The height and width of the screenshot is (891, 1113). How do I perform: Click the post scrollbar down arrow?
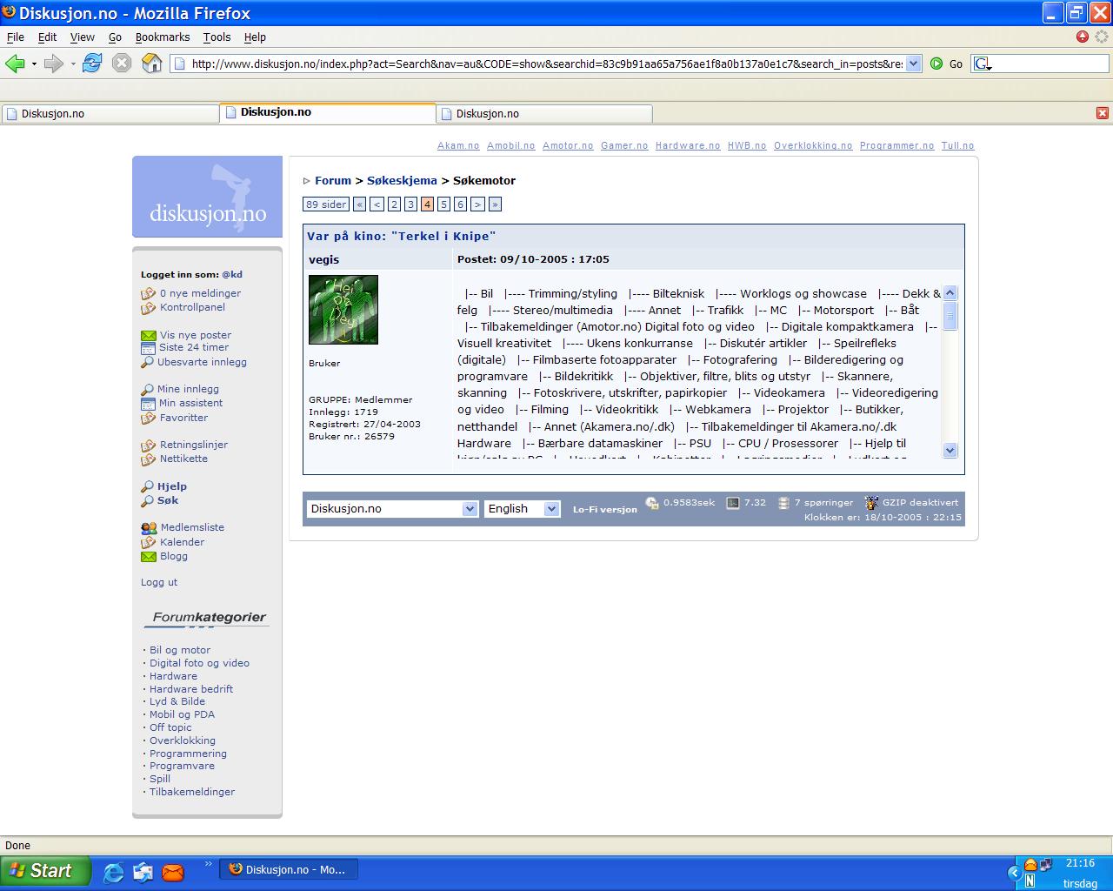coord(950,451)
